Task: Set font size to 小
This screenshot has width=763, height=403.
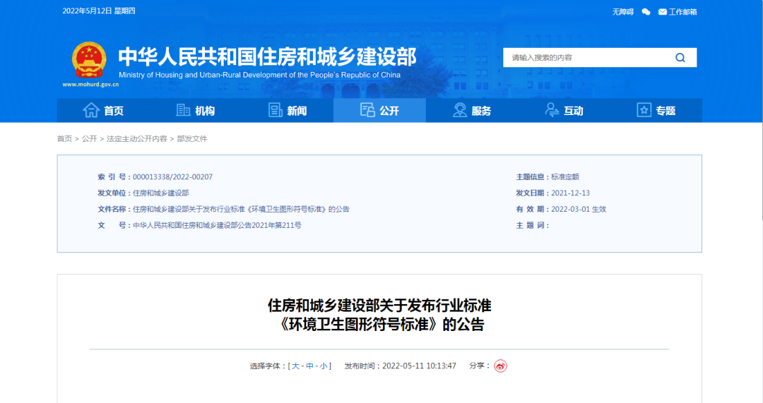Action: pos(324,366)
